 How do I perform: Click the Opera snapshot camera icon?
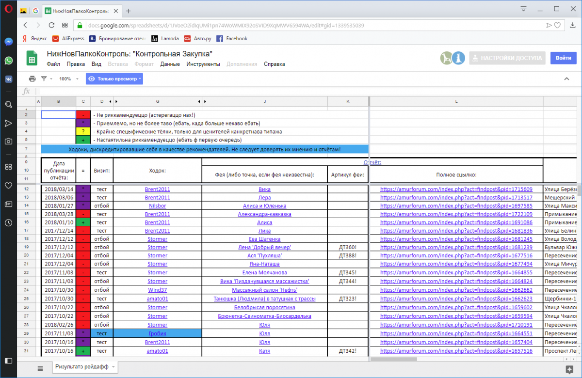pyautogui.click(x=8, y=142)
